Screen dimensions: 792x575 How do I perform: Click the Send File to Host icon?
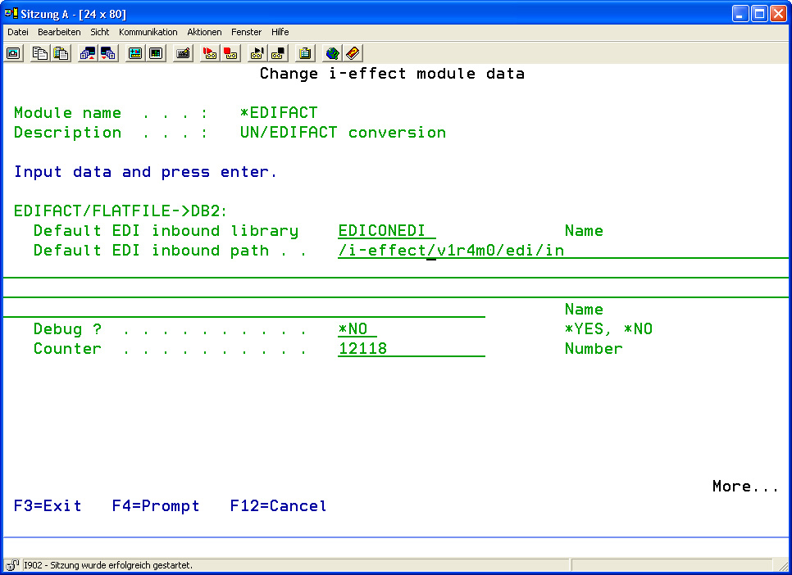87,53
